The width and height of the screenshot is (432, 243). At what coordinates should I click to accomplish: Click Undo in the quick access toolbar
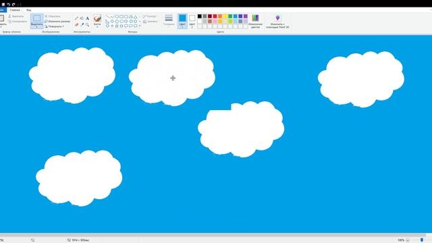coord(9,5)
